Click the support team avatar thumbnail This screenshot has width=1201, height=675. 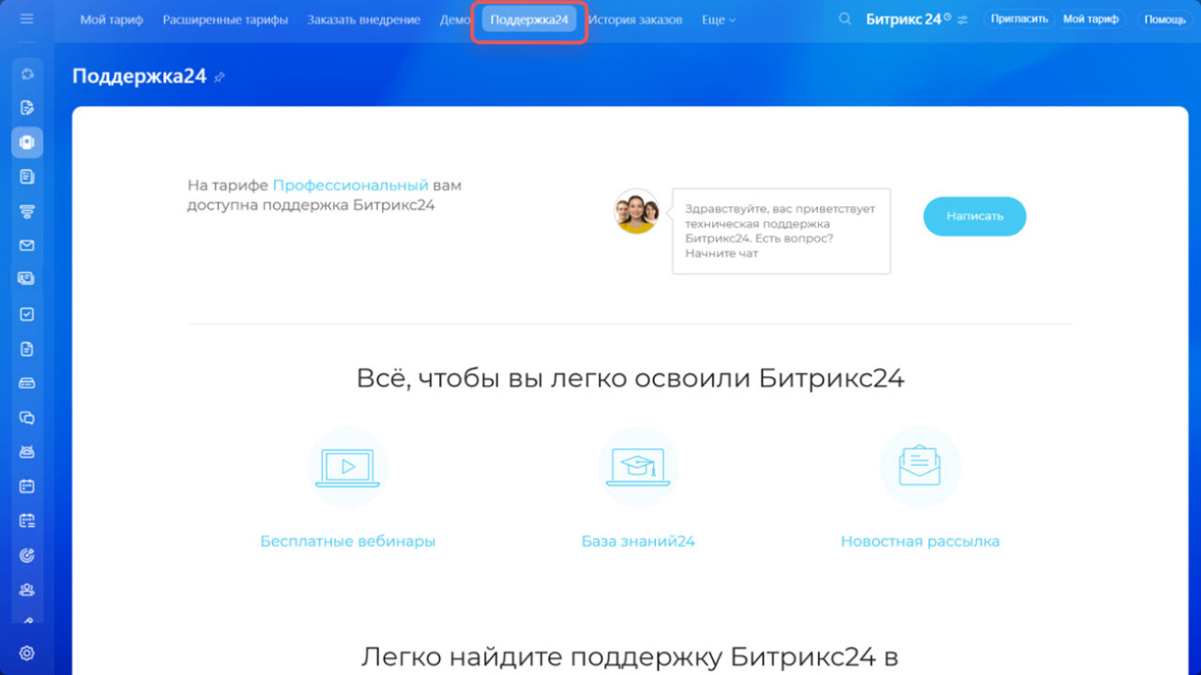pos(637,211)
